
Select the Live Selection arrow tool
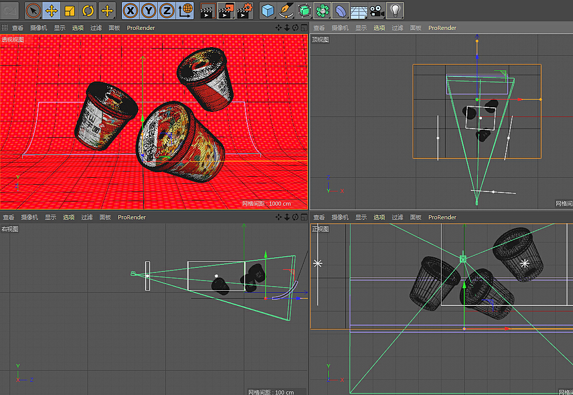point(33,11)
